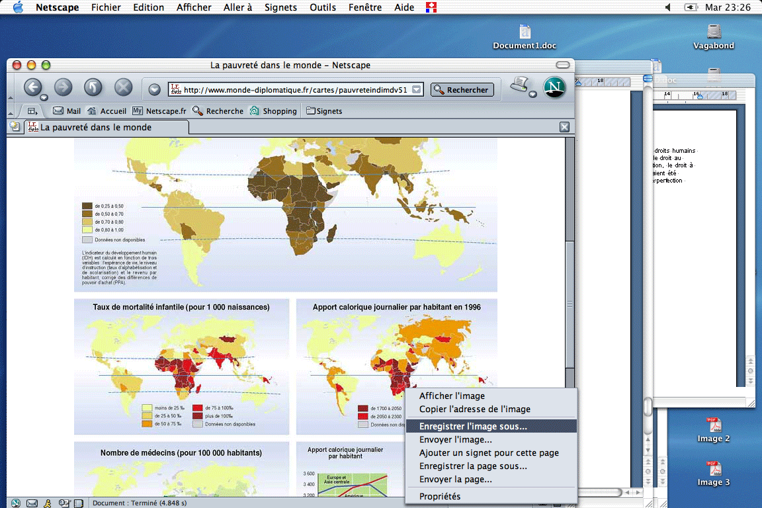Open the Signets bookmarks folder
The height and width of the screenshot is (508, 762).
click(324, 111)
